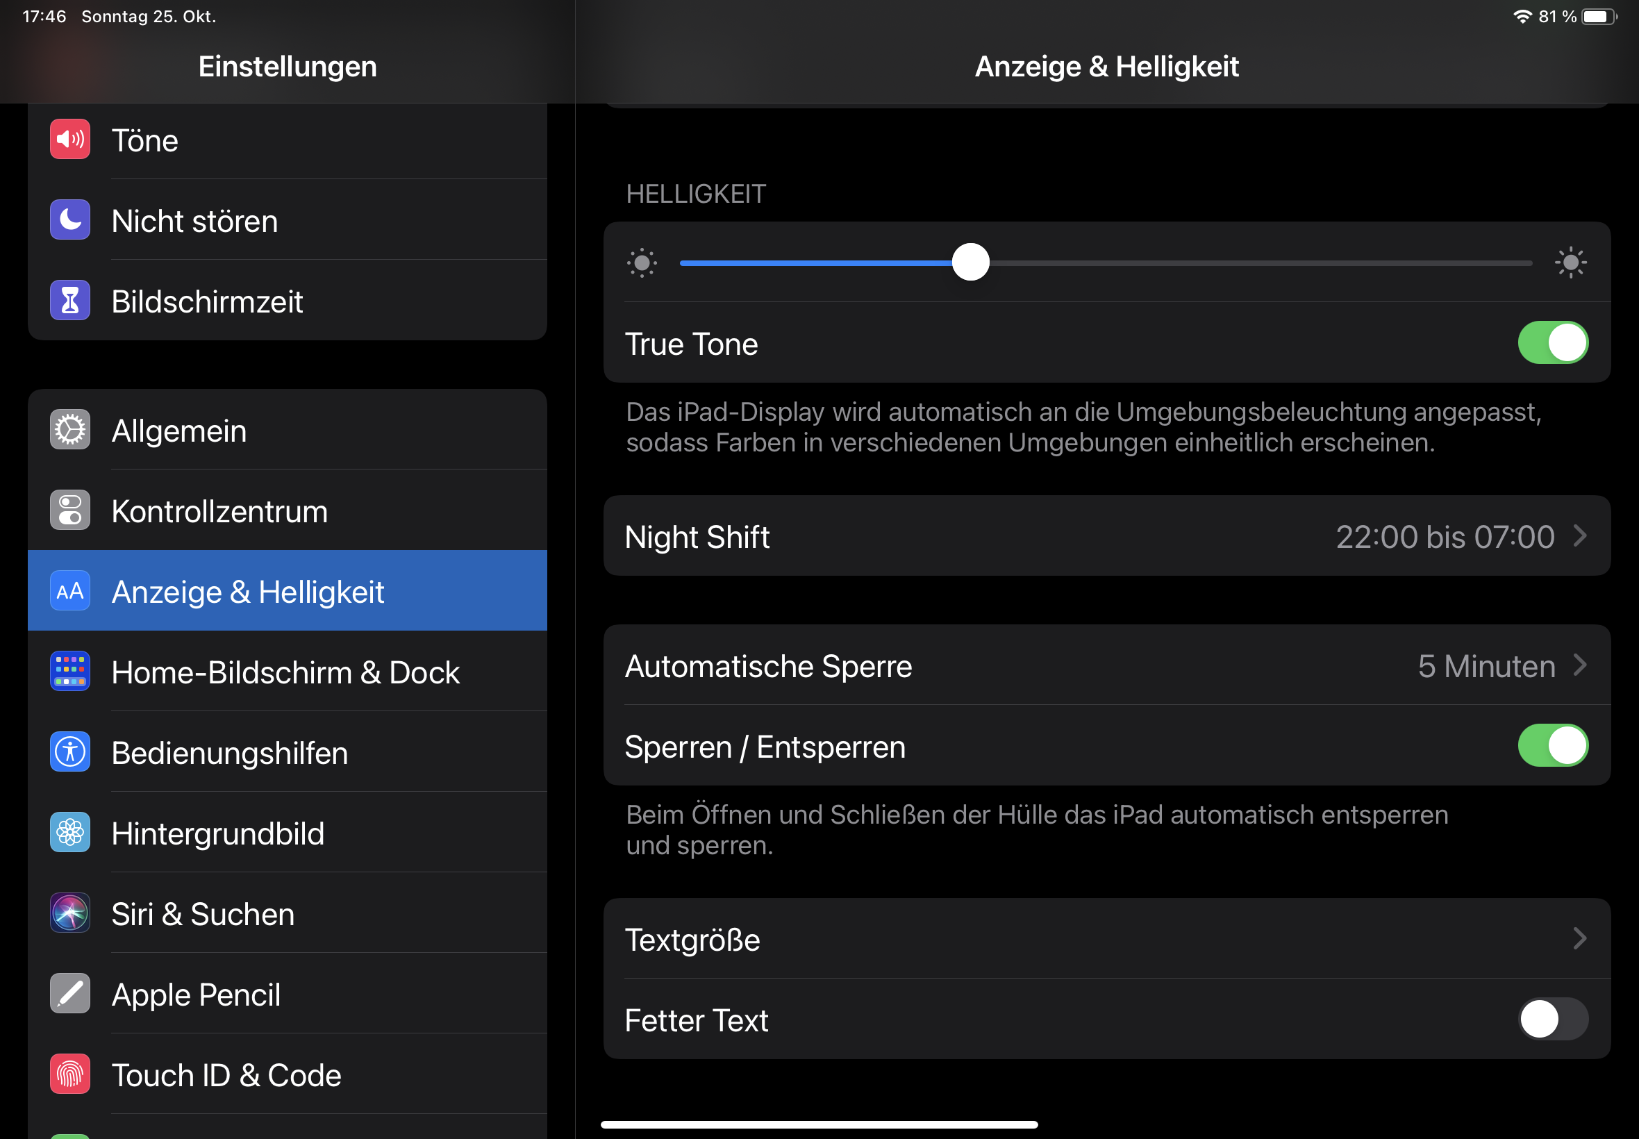The image size is (1639, 1139).
Task: Open Siri & Suchen settings
Action: [x=203, y=914]
